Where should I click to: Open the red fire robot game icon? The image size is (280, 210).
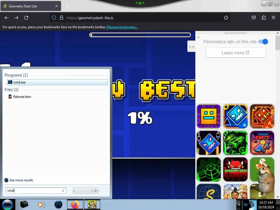pyautogui.click(x=262, y=116)
